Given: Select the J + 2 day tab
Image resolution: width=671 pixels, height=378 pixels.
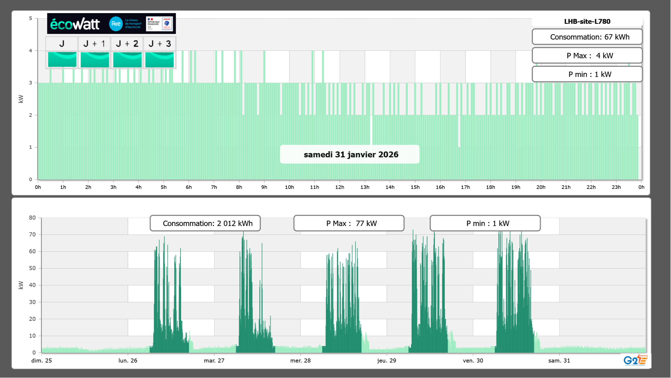Looking at the screenshot, I should [127, 44].
